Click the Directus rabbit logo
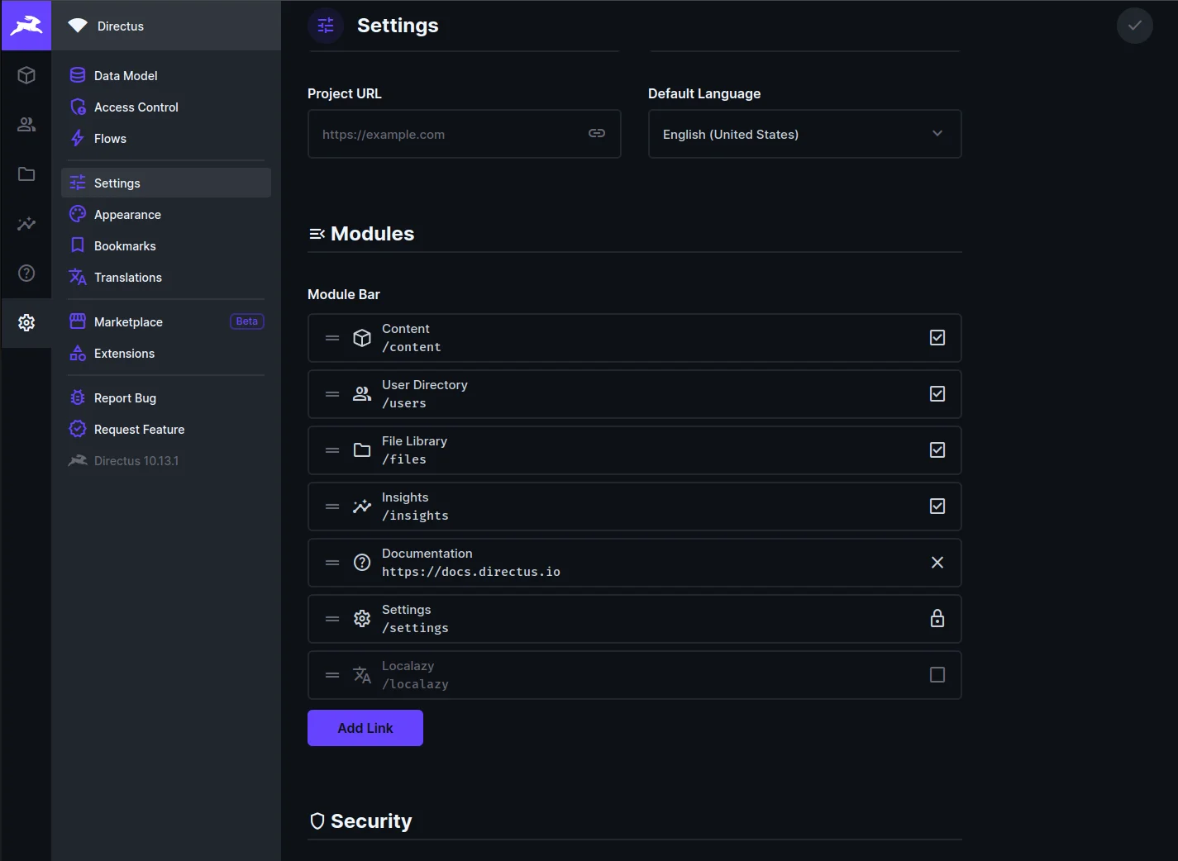 [x=26, y=26]
